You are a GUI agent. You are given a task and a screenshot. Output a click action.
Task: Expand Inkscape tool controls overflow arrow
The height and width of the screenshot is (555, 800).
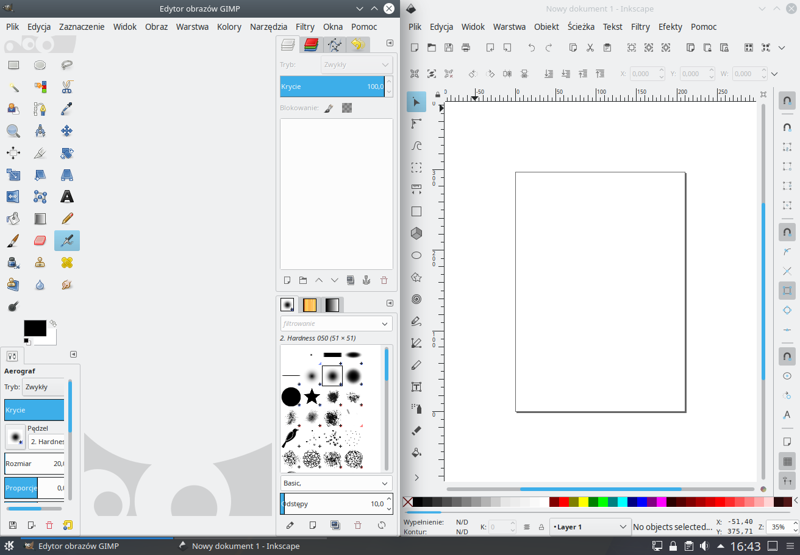[x=774, y=74]
